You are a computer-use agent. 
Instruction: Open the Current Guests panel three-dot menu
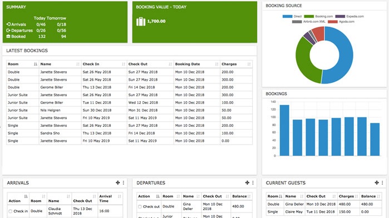(382, 183)
